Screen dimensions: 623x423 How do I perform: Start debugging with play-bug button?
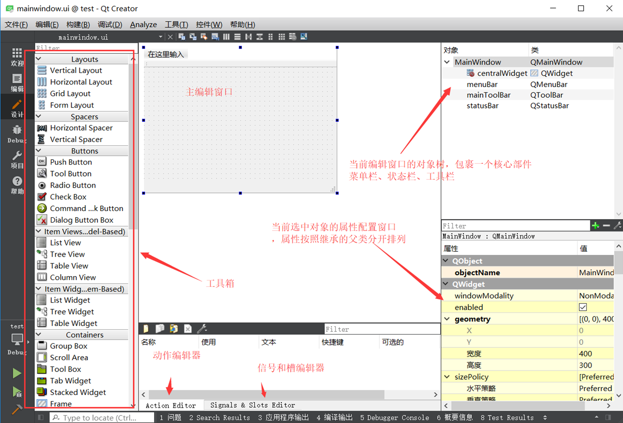(x=17, y=392)
